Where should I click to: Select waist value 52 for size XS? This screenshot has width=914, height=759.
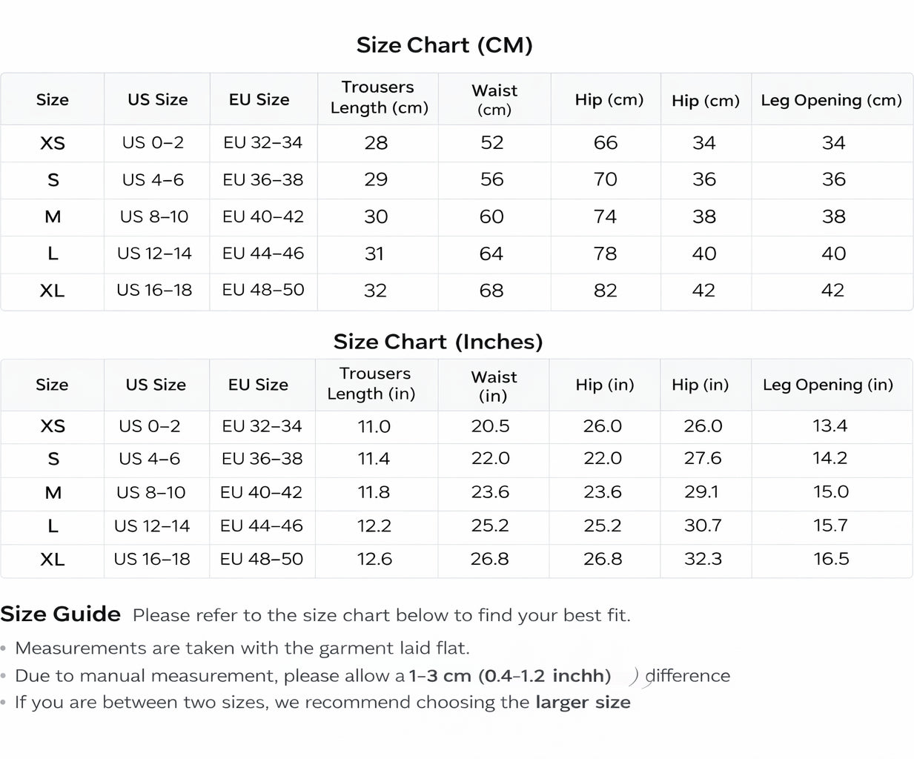click(x=491, y=143)
